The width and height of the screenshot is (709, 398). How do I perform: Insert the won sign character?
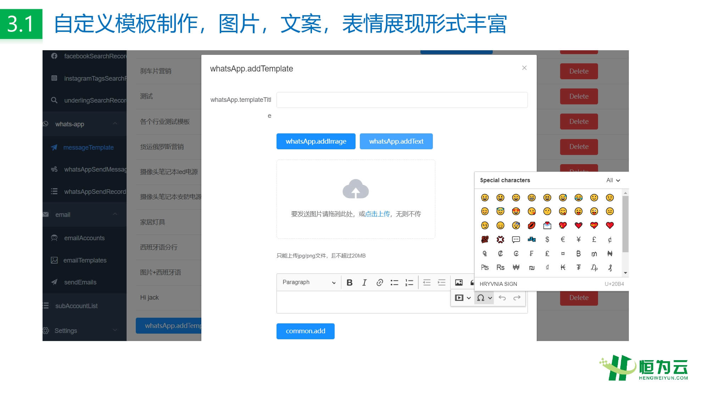[x=516, y=267]
